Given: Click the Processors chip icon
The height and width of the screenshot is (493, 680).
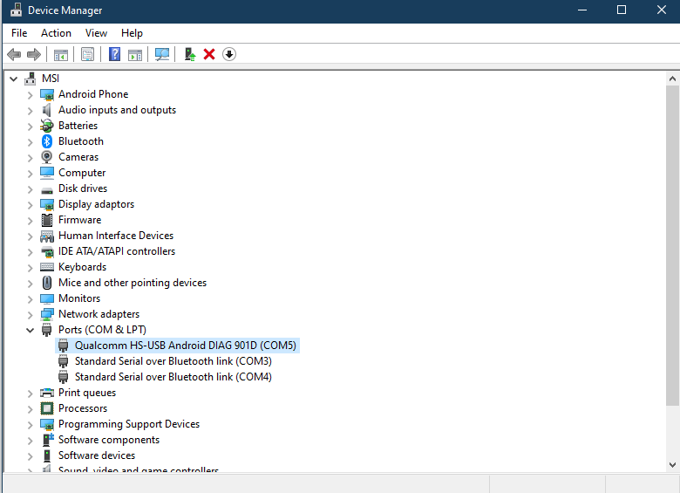Looking at the screenshot, I should click(x=47, y=408).
